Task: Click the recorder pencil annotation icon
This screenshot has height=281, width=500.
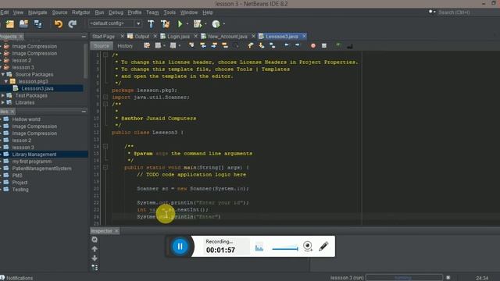Action: (x=323, y=247)
